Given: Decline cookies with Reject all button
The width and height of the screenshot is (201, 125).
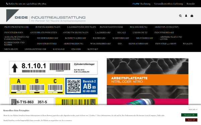Looking at the screenshot, I should 191,120.
